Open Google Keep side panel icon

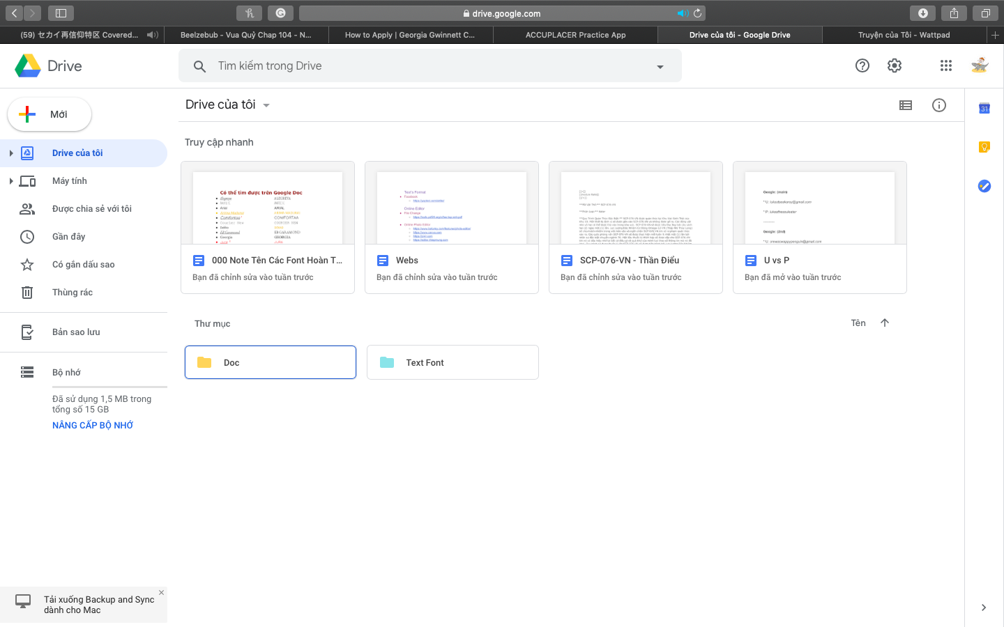coord(984,147)
